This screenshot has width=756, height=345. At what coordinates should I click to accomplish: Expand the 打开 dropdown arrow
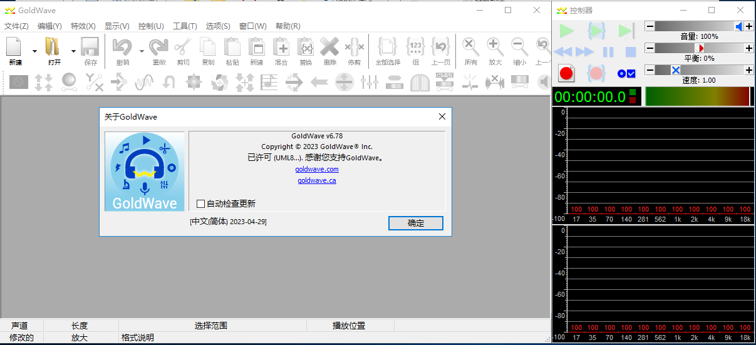[73, 51]
